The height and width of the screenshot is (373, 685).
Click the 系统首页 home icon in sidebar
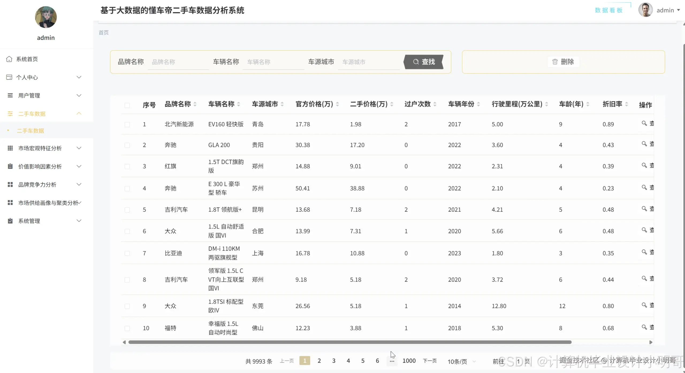(x=9, y=59)
